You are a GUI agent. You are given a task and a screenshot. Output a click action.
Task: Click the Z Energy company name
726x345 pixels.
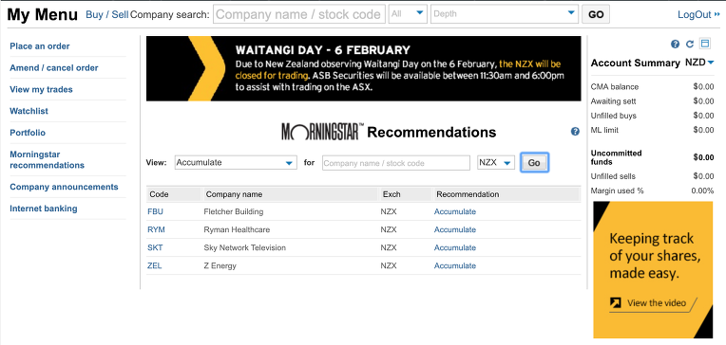tap(220, 265)
